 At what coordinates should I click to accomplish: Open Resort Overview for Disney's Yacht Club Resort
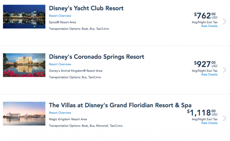pyautogui.click(x=60, y=16)
